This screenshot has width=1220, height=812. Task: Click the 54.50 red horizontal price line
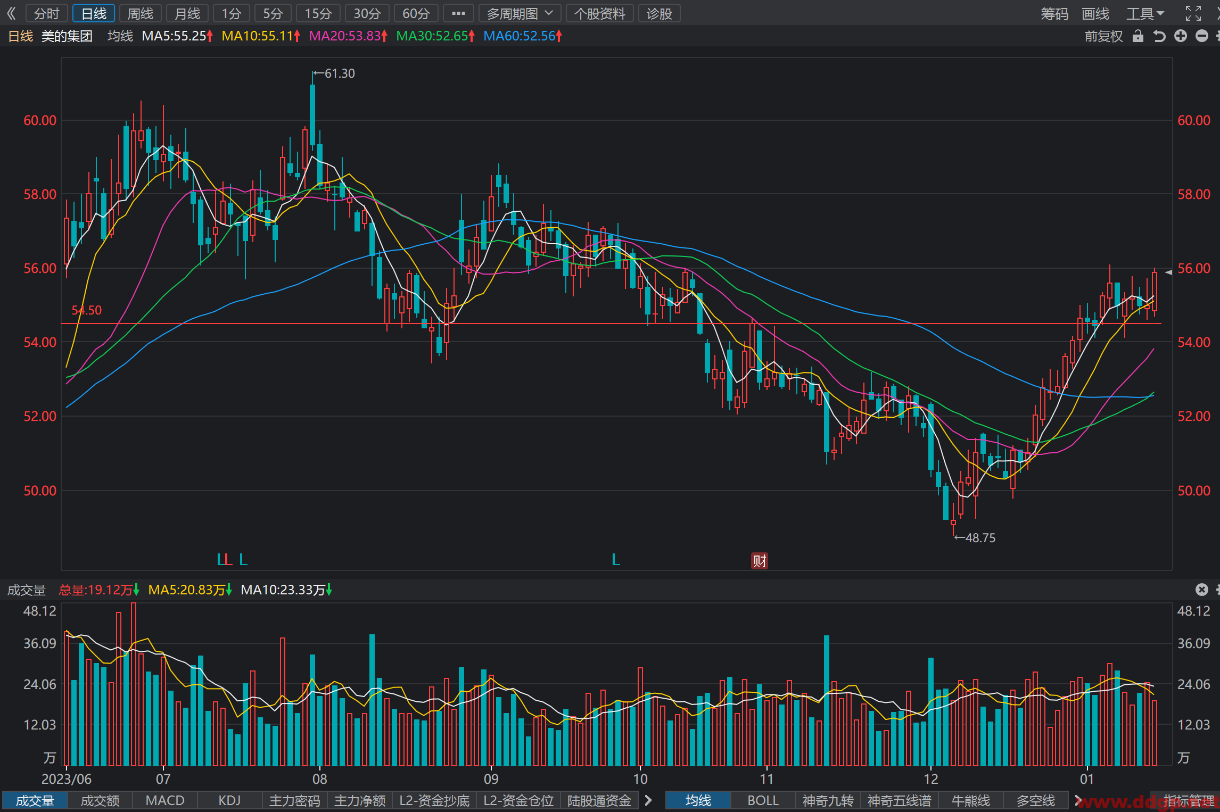[x=611, y=324]
